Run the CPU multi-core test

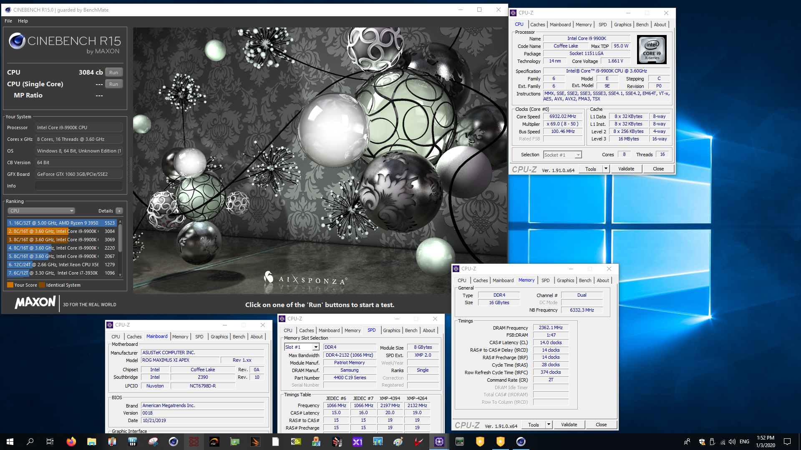pyautogui.click(x=113, y=72)
